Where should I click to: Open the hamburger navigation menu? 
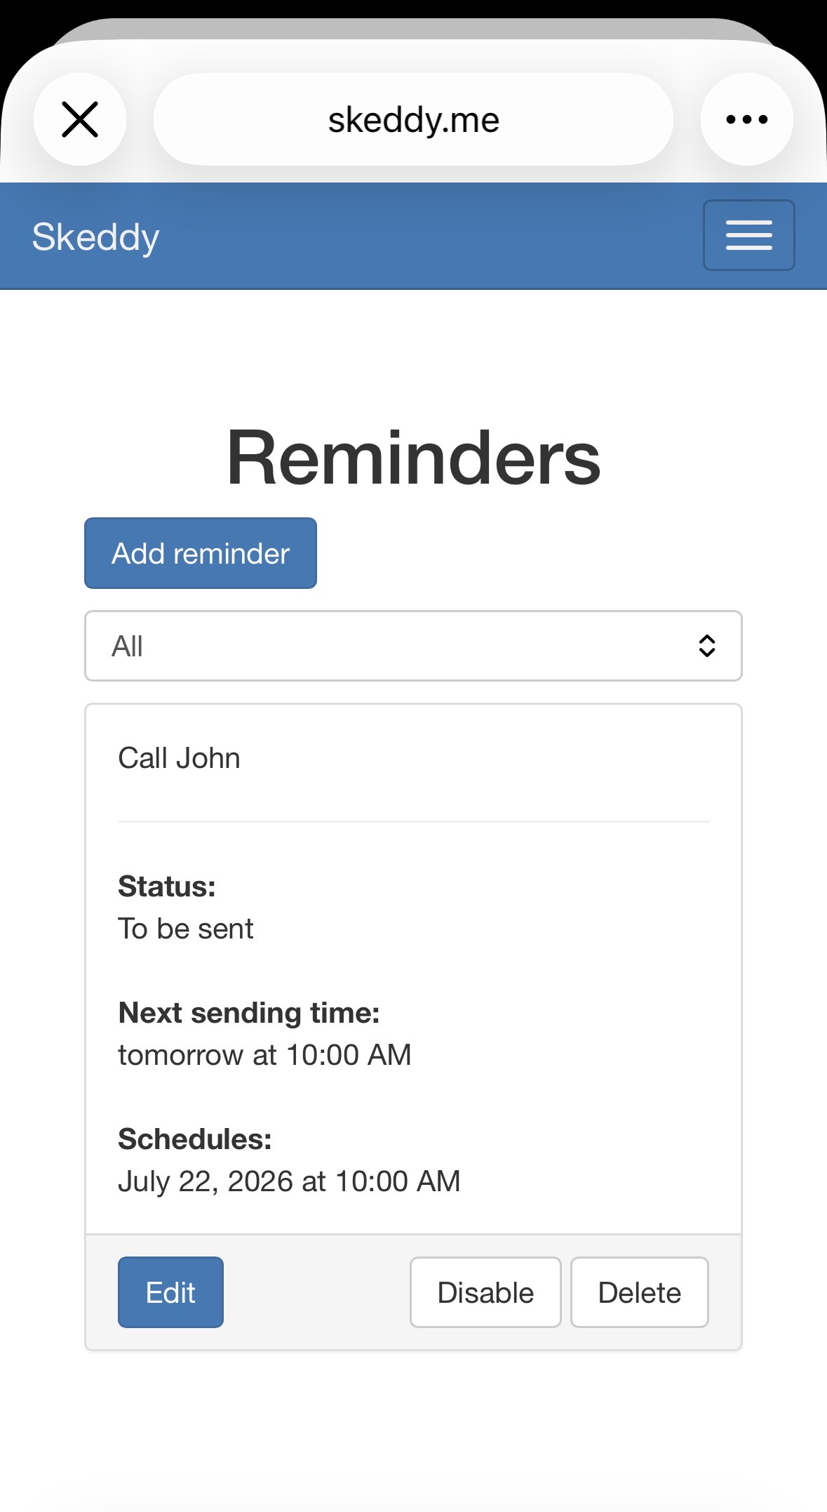click(749, 235)
